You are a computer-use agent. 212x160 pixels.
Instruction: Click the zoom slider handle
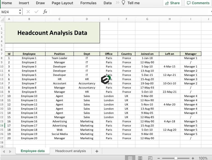coord(176,158)
